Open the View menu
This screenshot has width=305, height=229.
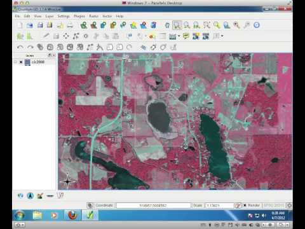37,16
